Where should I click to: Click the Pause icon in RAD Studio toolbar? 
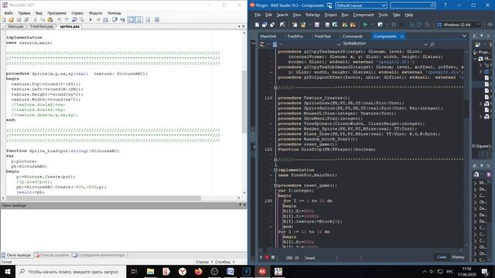pyautogui.click(x=394, y=25)
